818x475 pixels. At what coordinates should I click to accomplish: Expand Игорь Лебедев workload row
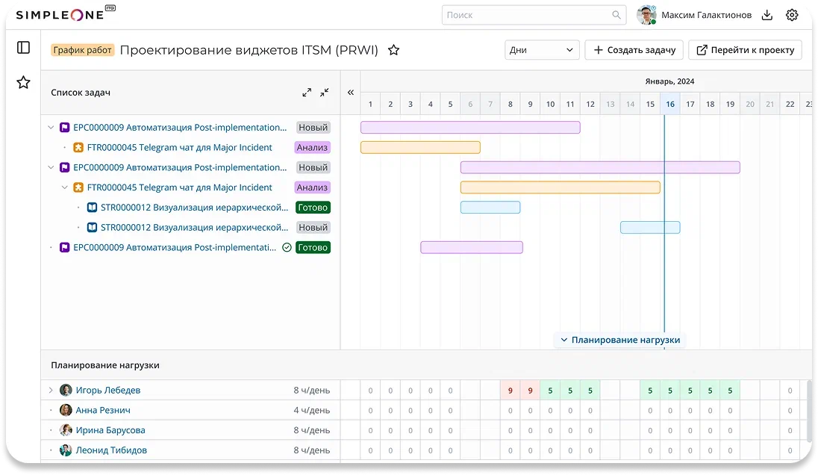(50, 390)
